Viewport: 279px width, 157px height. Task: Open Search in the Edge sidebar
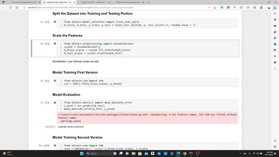coord(275,14)
